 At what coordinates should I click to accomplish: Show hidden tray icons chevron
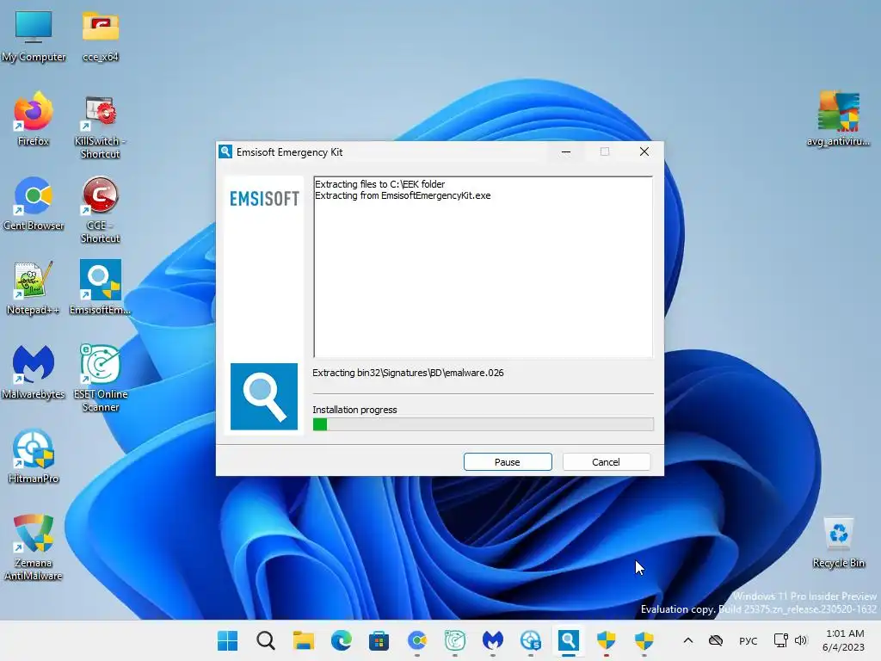click(687, 640)
